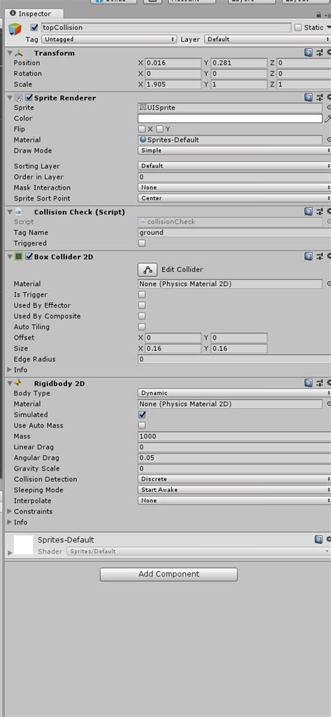Screen dimensions: 331x717
Task: Click the Sprite Color swatch
Action: 230,119
